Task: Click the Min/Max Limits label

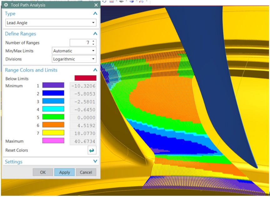Action: 19,51
